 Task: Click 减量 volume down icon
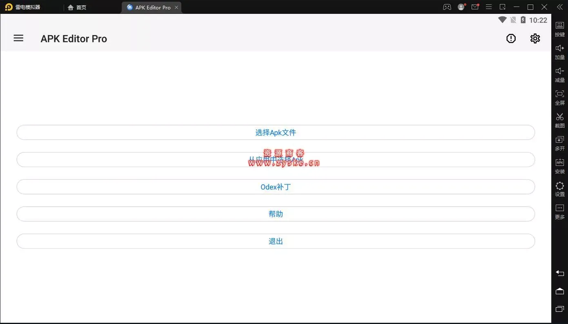click(x=560, y=75)
